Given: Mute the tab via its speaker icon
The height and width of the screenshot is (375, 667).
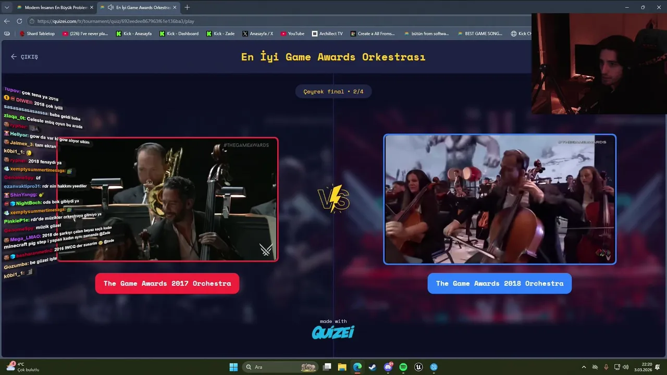Looking at the screenshot, I should tap(110, 7).
